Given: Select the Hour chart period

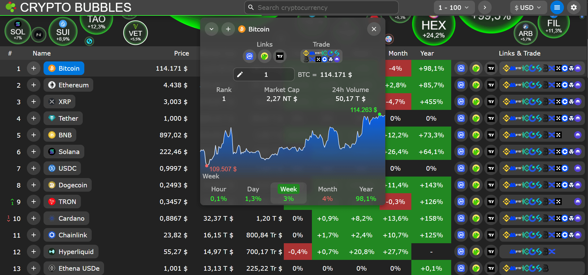Looking at the screenshot, I should [x=219, y=194].
